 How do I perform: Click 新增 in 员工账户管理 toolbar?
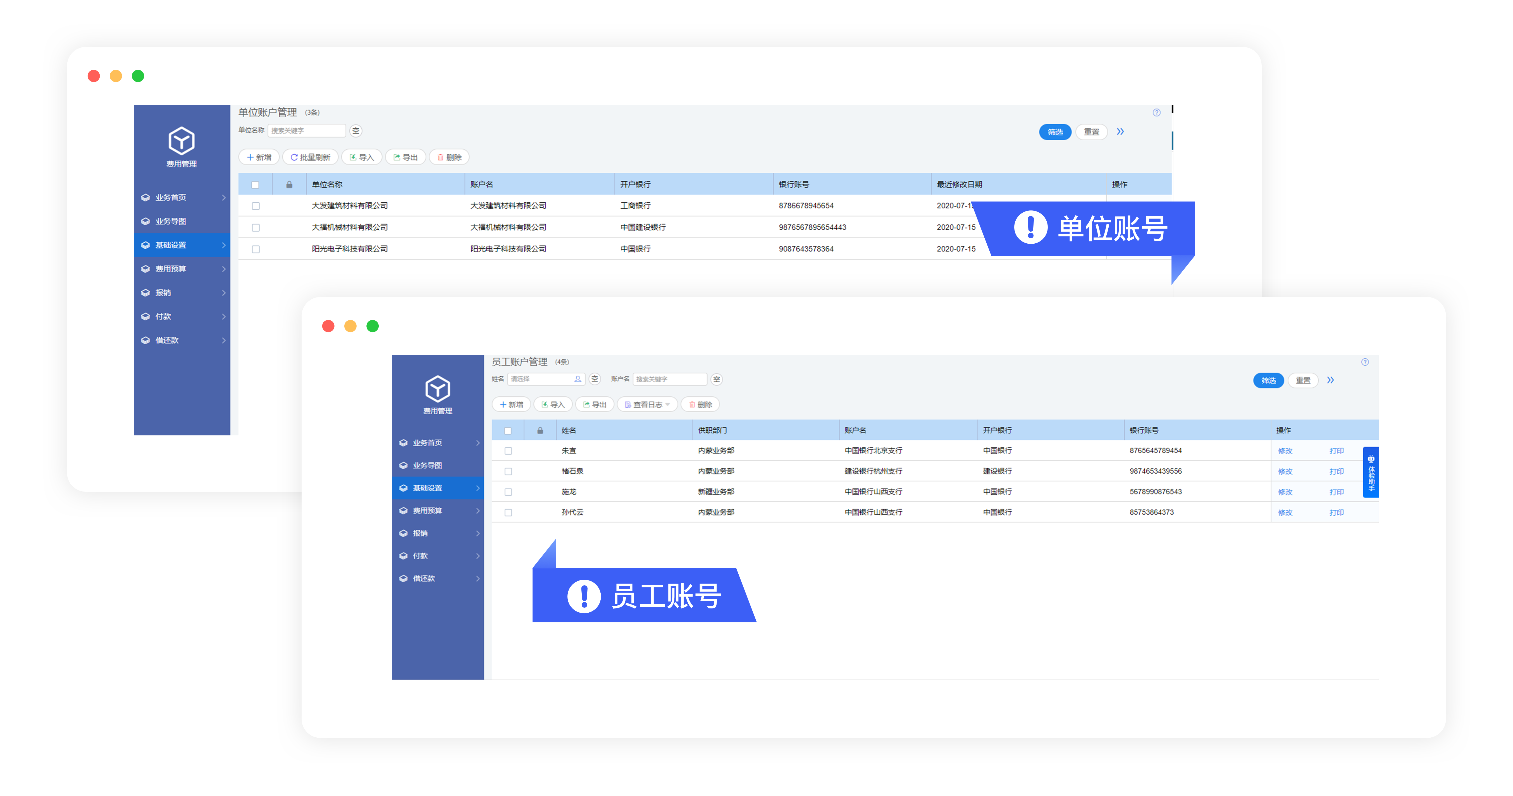point(511,404)
